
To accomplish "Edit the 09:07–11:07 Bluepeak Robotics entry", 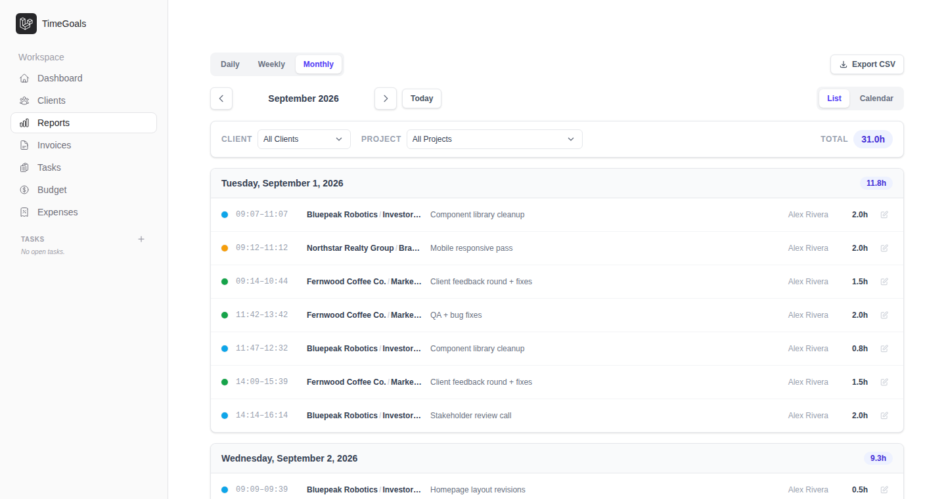I will point(884,215).
